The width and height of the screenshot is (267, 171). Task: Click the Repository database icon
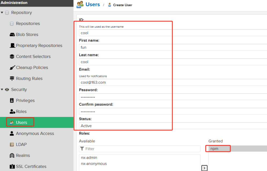point(7,13)
